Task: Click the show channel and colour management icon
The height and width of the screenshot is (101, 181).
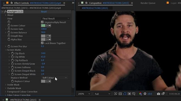Action: pyautogui.click(x=140, y=94)
